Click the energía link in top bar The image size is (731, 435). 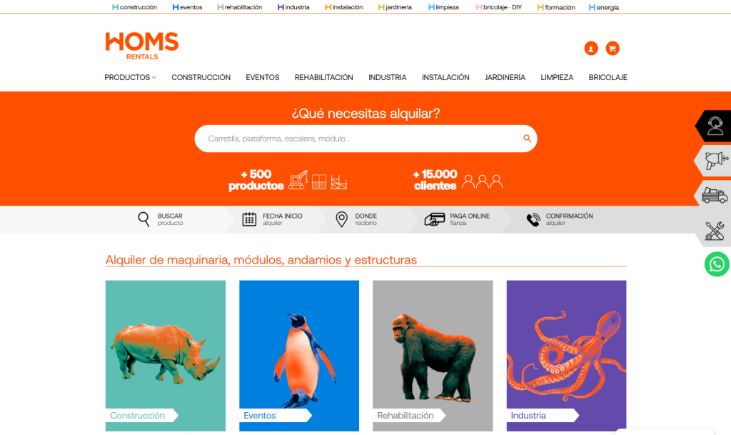click(604, 7)
